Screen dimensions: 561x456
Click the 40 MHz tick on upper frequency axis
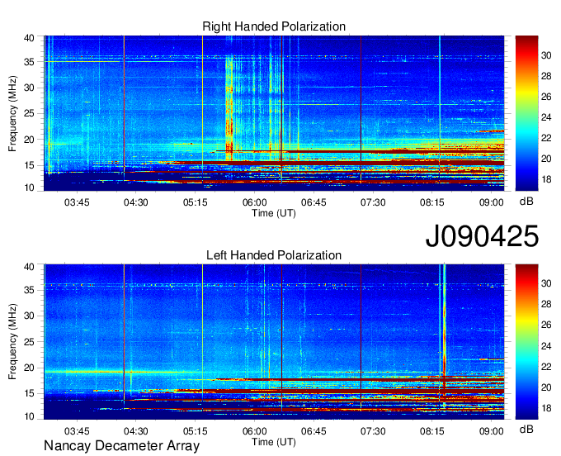pos(29,38)
